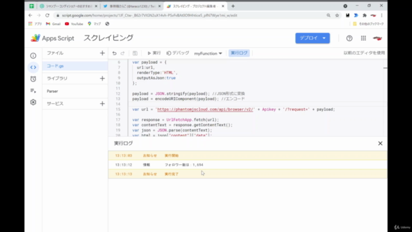Click the サービス section header

click(55, 104)
